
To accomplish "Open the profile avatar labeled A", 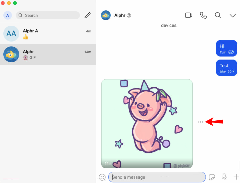I will 8,15.
